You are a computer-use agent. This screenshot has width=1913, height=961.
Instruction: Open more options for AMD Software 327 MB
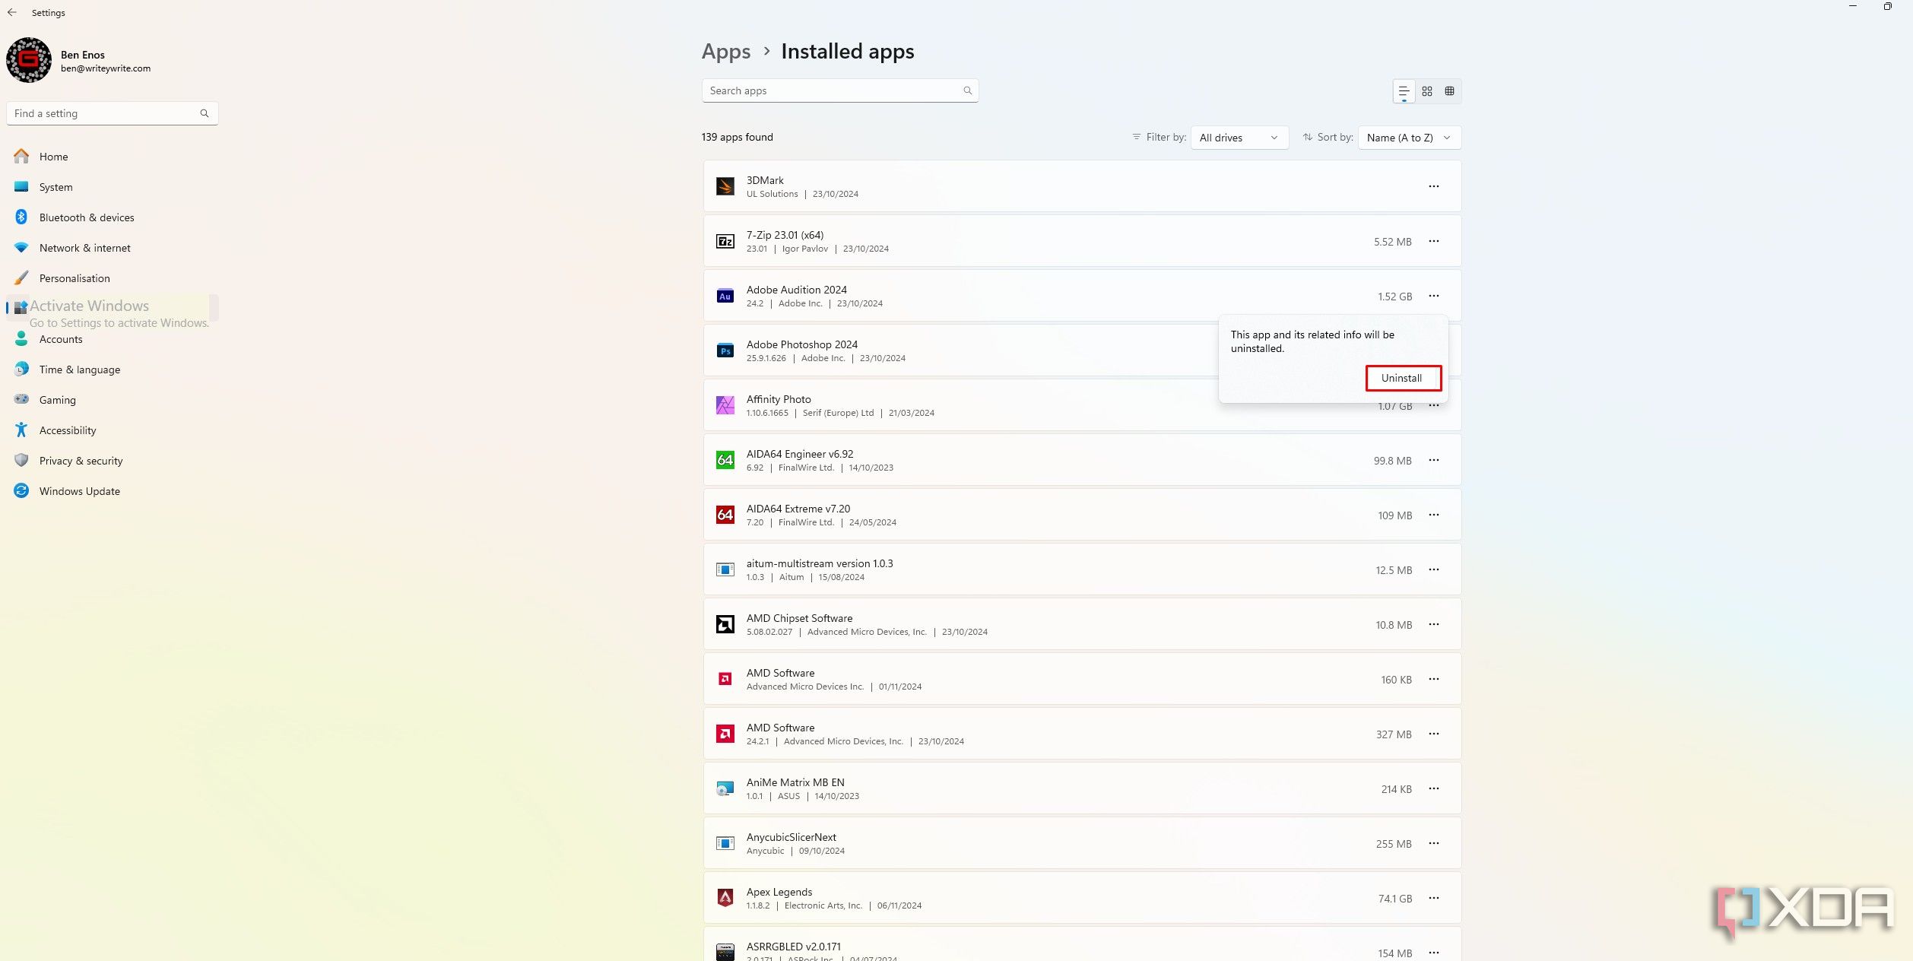coord(1433,734)
